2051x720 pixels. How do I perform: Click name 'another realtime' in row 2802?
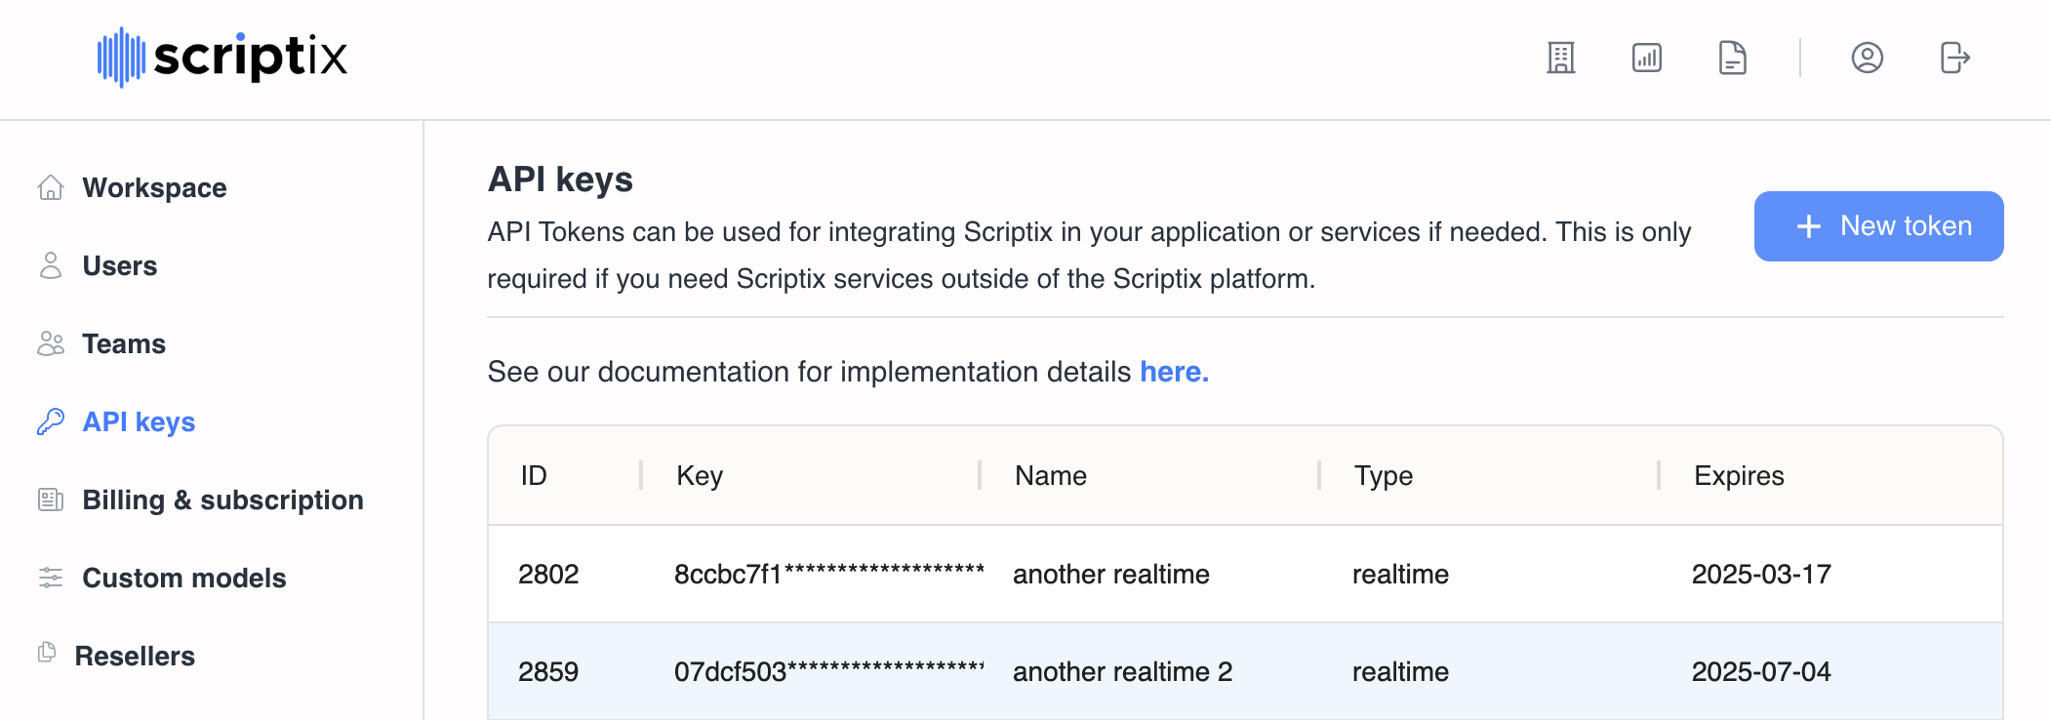pyautogui.click(x=1111, y=574)
